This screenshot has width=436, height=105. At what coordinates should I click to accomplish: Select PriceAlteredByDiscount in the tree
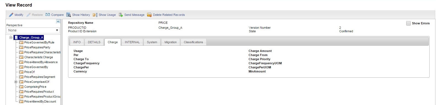click(x=40, y=101)
